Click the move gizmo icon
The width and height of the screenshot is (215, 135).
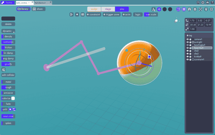pyautogui.click(x=159, y=9)
